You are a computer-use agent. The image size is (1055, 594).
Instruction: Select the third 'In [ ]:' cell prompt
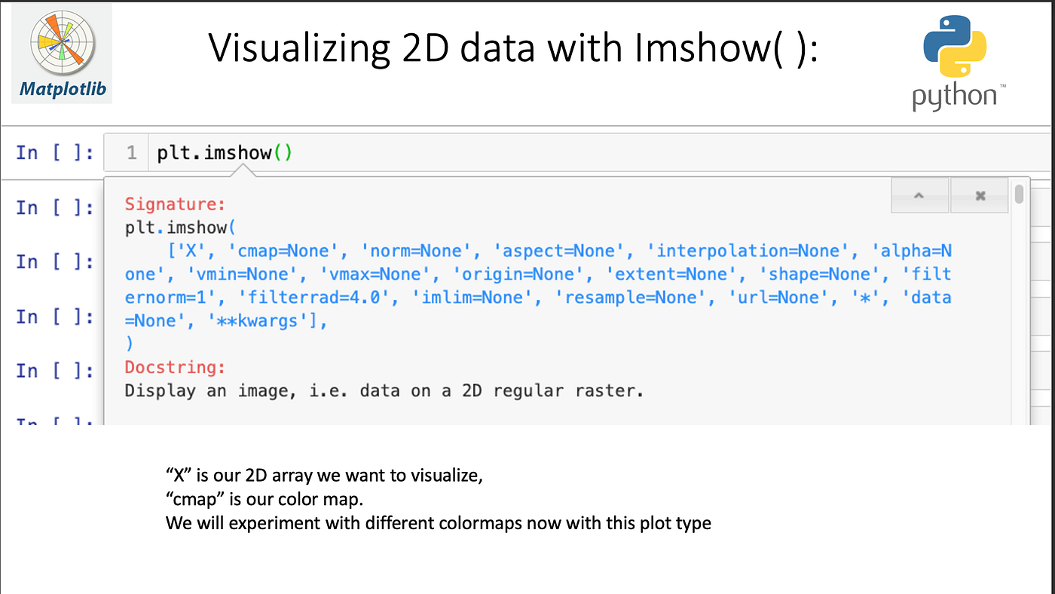[55, 262]
